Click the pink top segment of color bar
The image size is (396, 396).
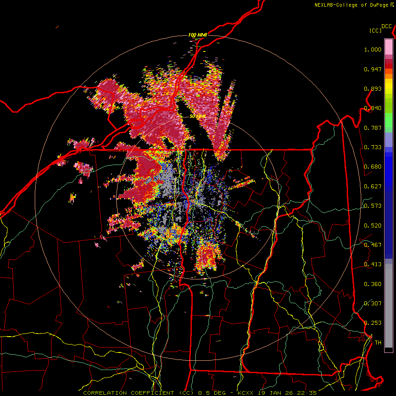point(389,47)
